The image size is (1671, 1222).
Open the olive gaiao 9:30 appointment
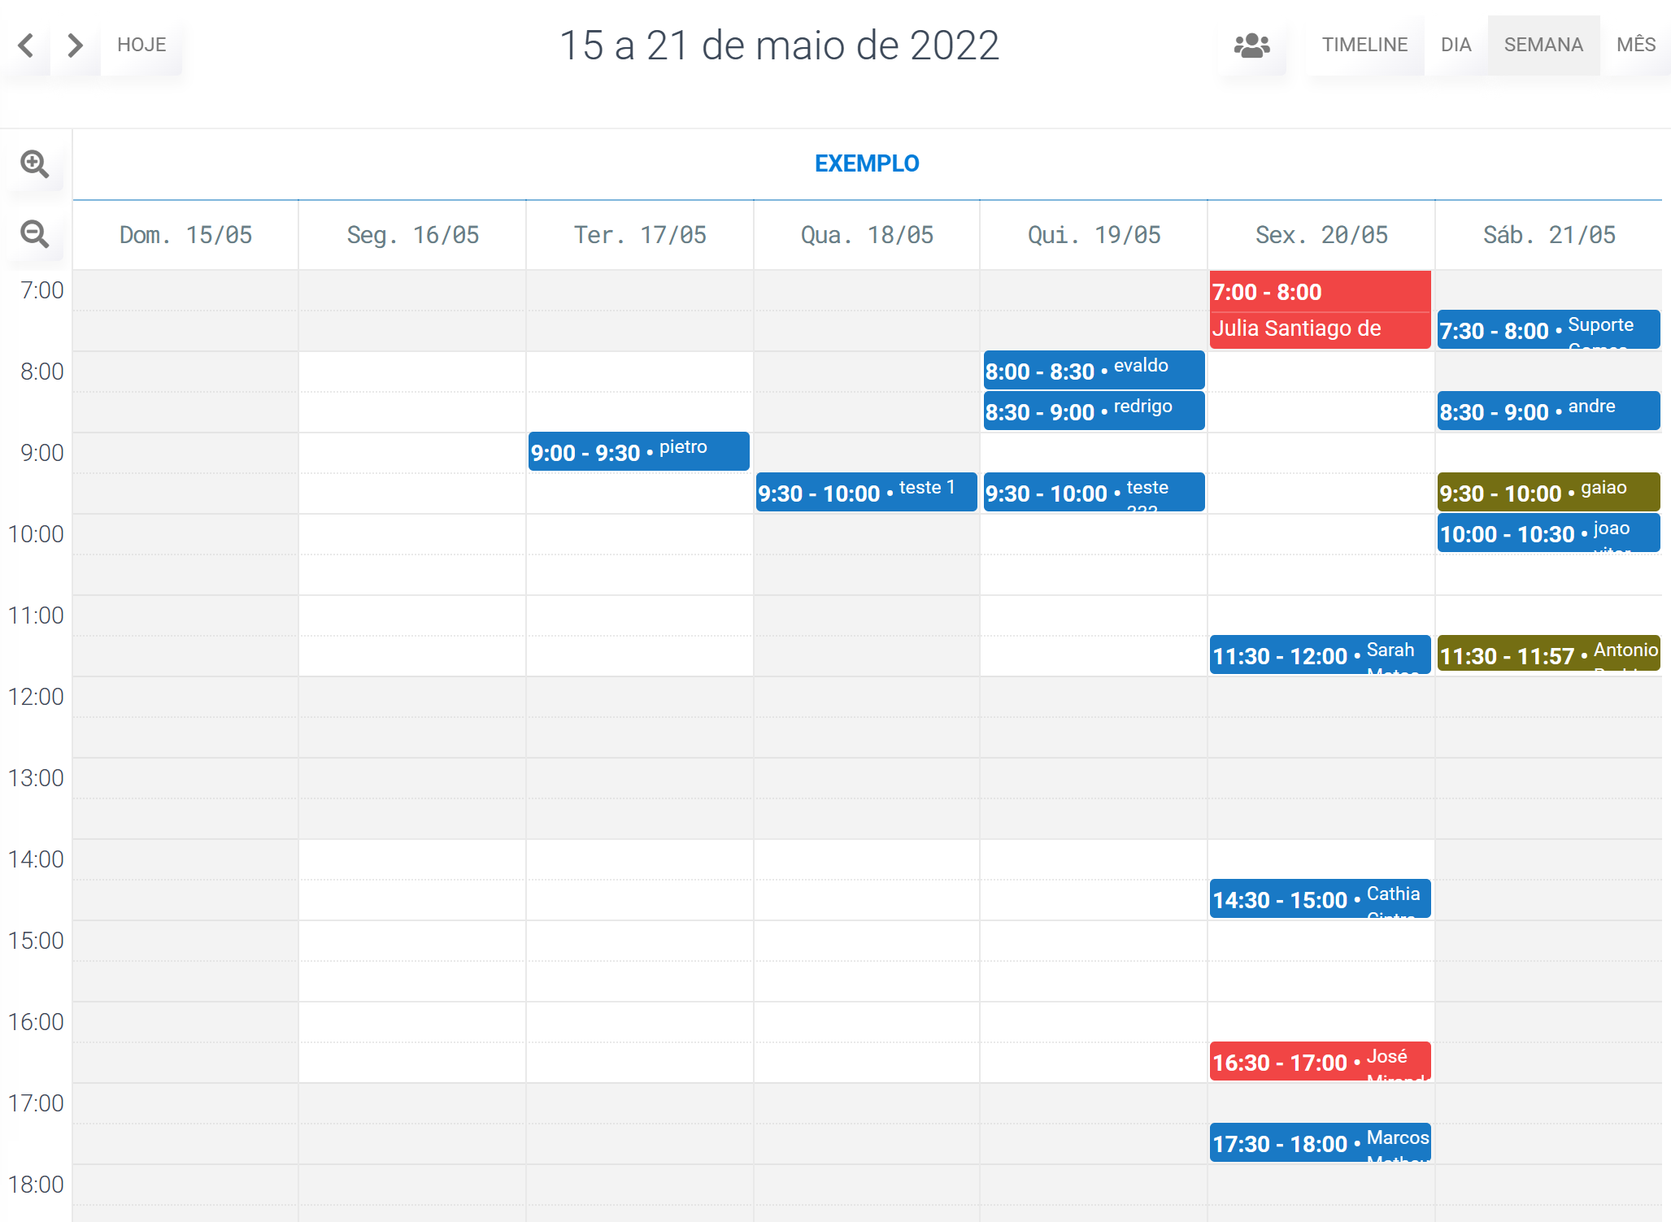coord(1548,492)
